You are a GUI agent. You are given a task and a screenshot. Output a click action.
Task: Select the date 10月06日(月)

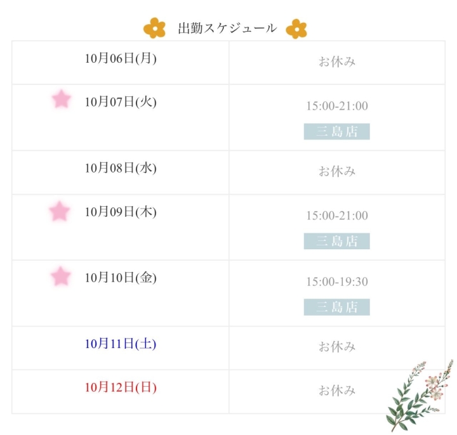tap(121, 59)
